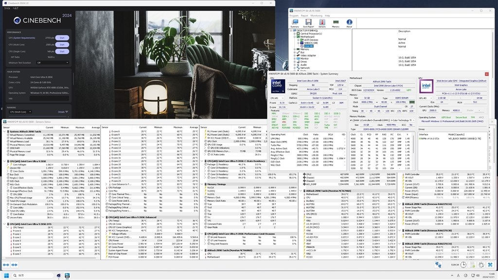Click the network icon in Sensors Status footer
The image size is (498, 280).
[x=438, y=264]
